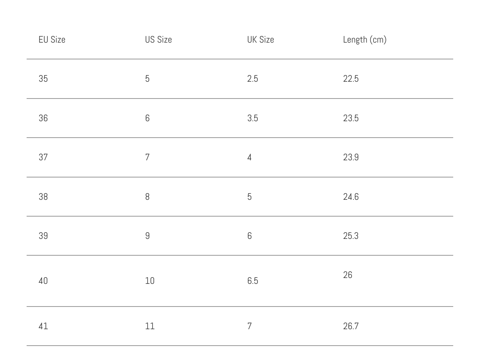Click the UK Size column header
Viewport: 481px width, 364px height.
point(260,40)
